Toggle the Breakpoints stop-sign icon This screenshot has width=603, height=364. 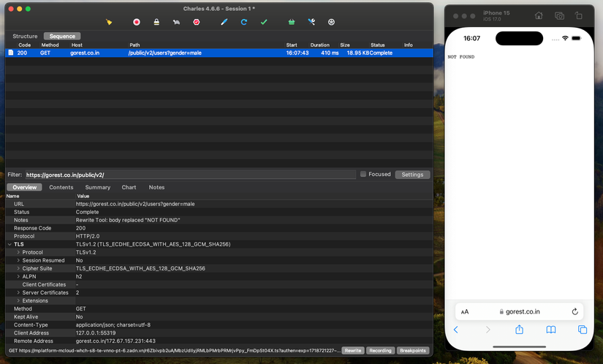(x=197, y=22)
